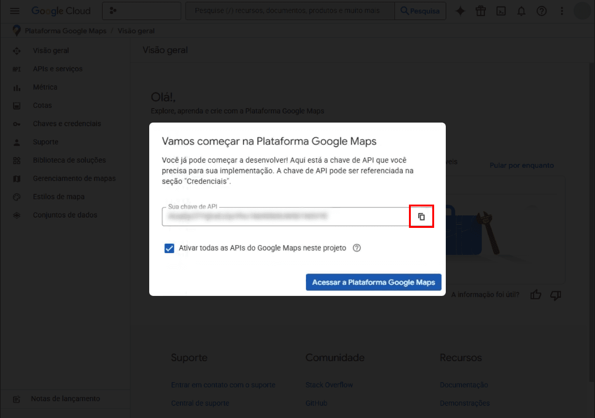Select Chaves e credenciais in sidebar
Image resolution: width=595 pixels, height=418 pixels.
tap(67, 123)
